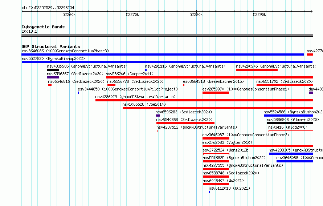This screenshot has width=323, height=206.
Task: Click the DGV Structural Variants track title
Action: coord(51,47)
